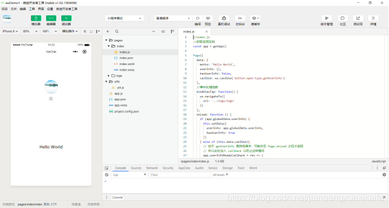Viewport: 389px width, 208px height.
Task: Open app.wxss in the file tree
Action: (141, 105)
